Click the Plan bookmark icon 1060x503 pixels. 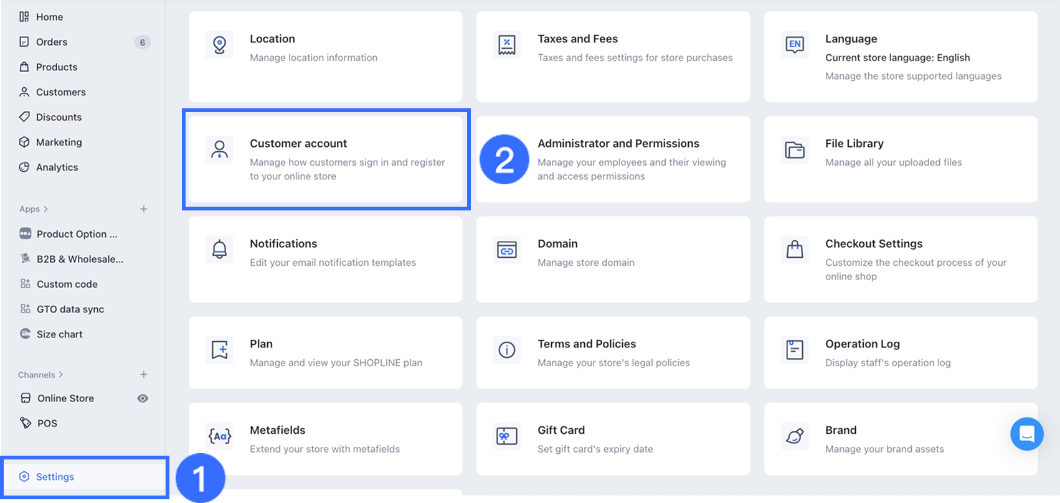point(220,350)
